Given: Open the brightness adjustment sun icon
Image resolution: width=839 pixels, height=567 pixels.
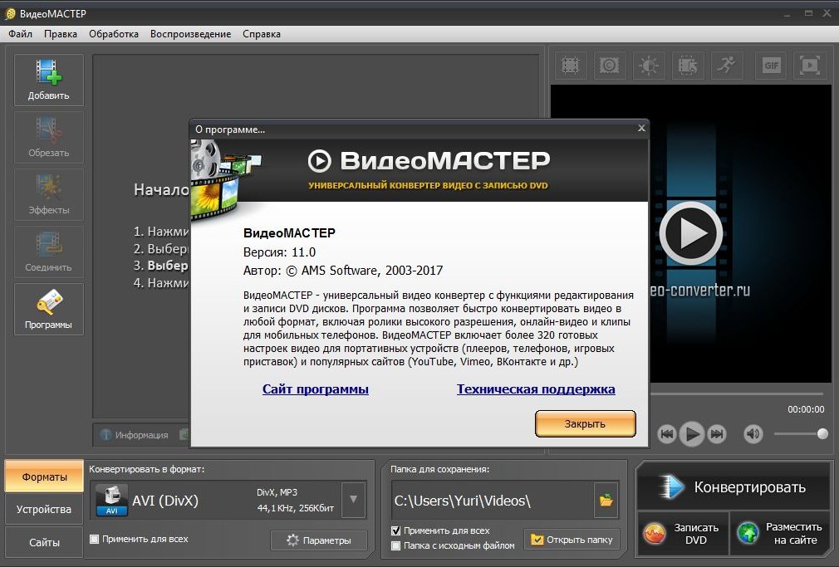Looking at the screenshot, I should pyautogui.click(x=649, y=66).
